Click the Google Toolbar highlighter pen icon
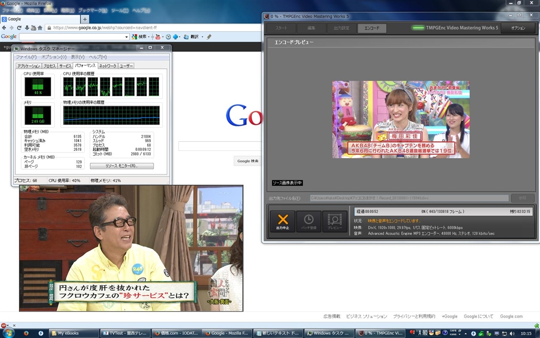Viewport: 540px width, 338px height. tap(209, 37)
